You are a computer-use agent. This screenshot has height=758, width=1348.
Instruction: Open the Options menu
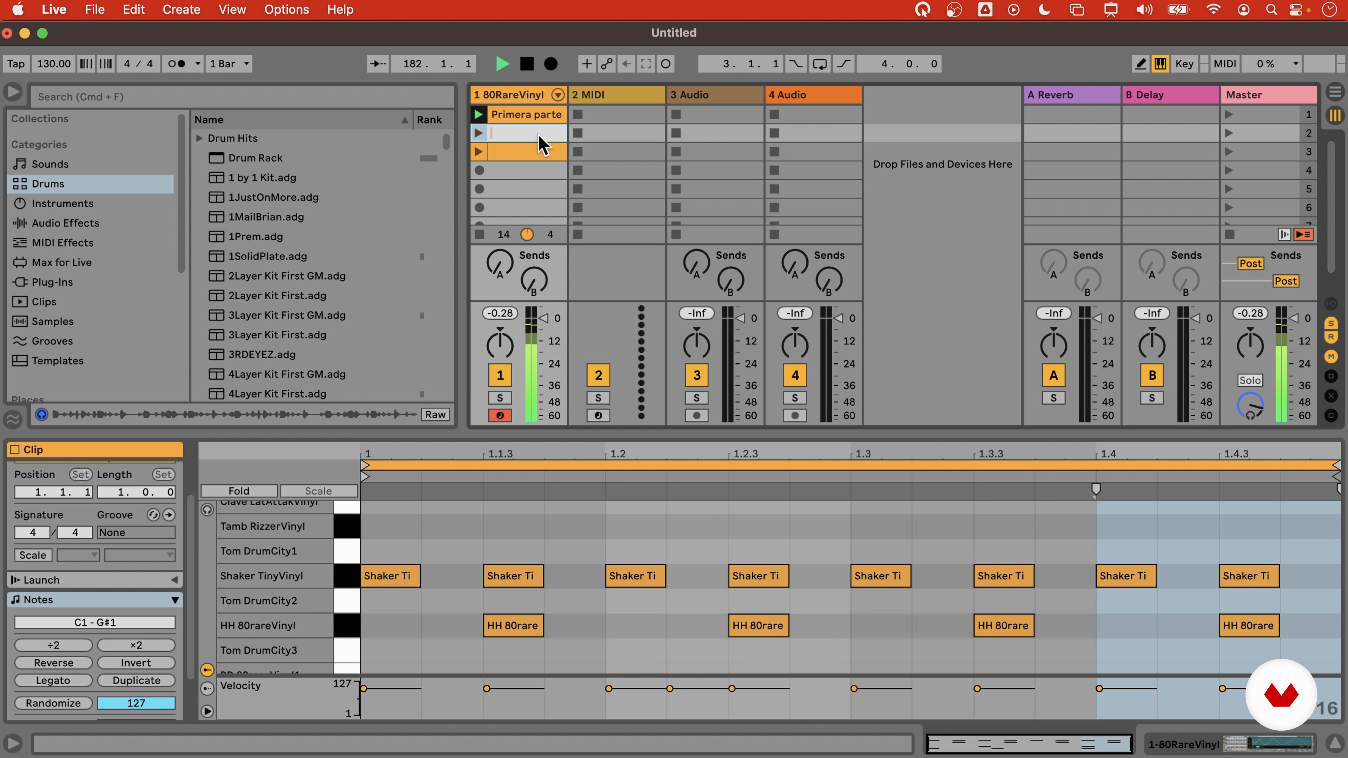click(286, 9)
